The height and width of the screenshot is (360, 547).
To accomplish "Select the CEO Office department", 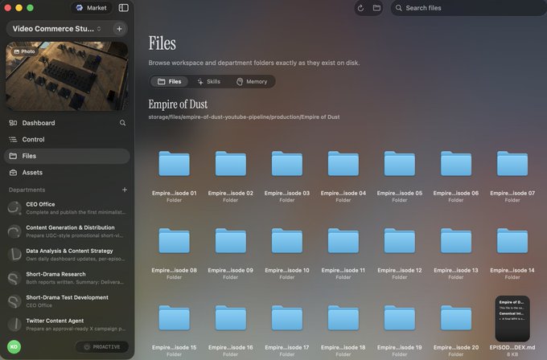I will click(67, 208).
